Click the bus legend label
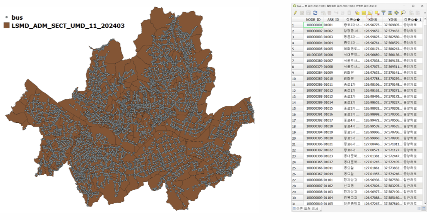430x220 pixels. click(17, 17)
